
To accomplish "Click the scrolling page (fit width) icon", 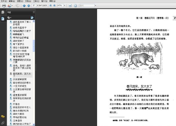I will pyautogui.click(x=70, y=6).
